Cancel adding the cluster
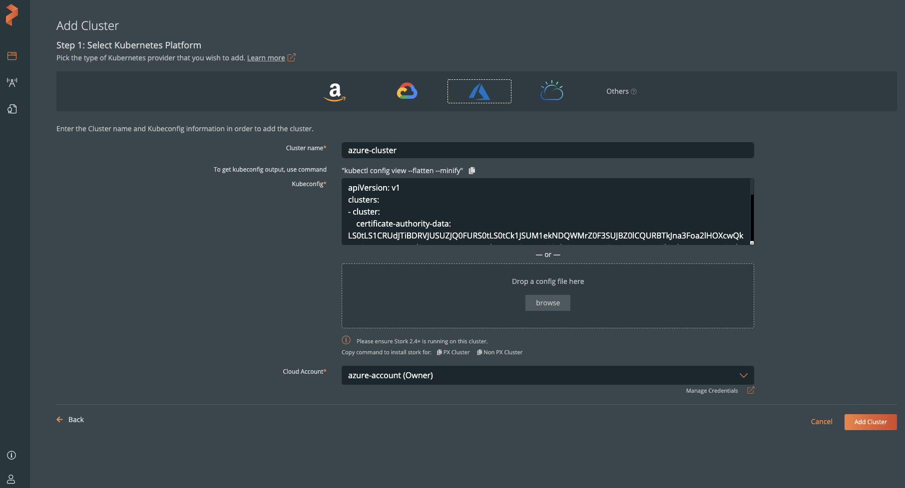 pos(821,422)
